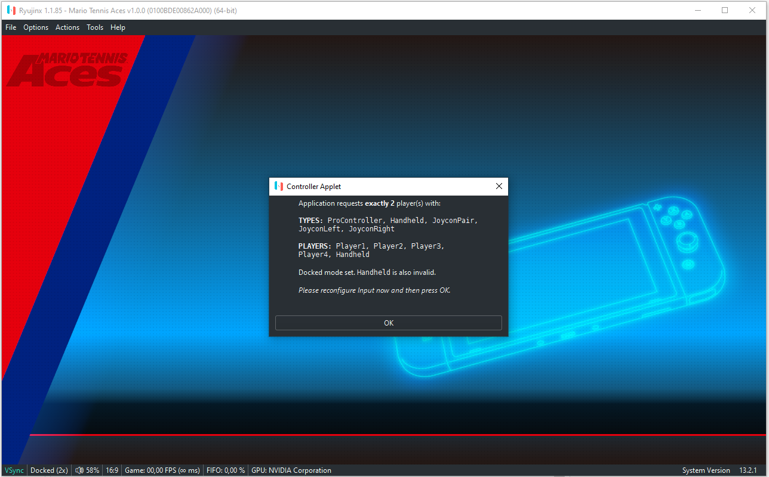Click the TYPES label in dialog

click(310, 221)
